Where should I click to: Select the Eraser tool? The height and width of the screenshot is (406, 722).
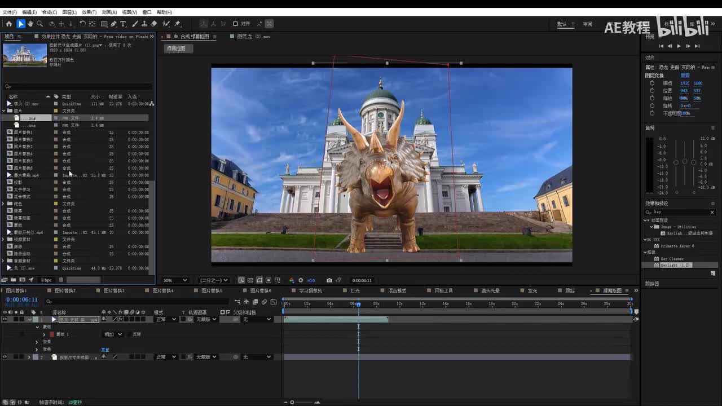(154, 24)
